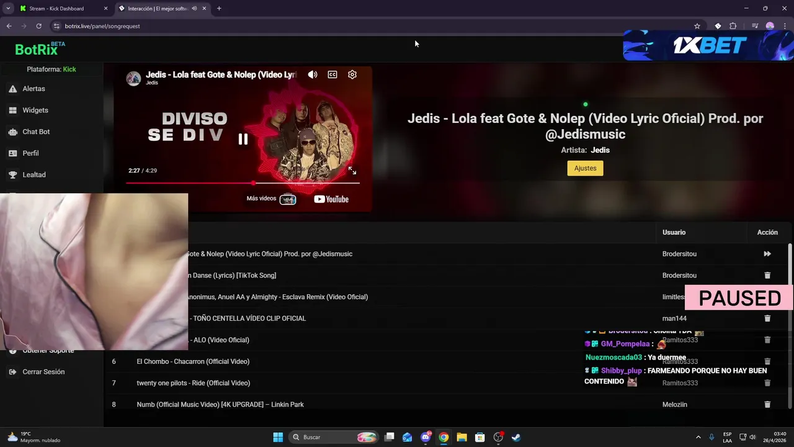Click the Kick platform label
Viewport: 794px width, 447px height.
tap(69, 69)
